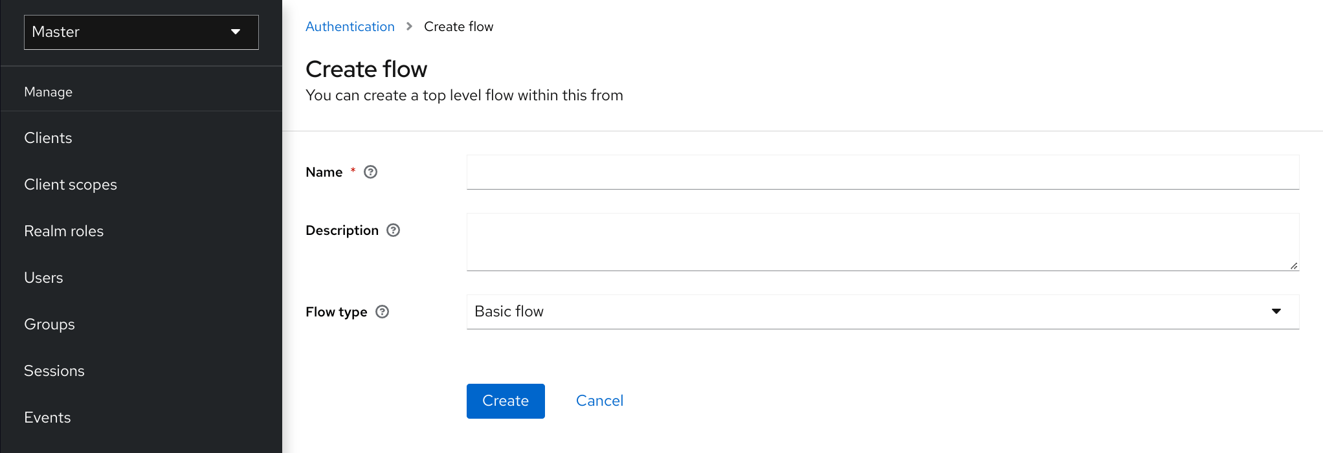Select Groups in the navigation sidebar
The height and width of the screenshot is (453, 1323).
(49, 324)
